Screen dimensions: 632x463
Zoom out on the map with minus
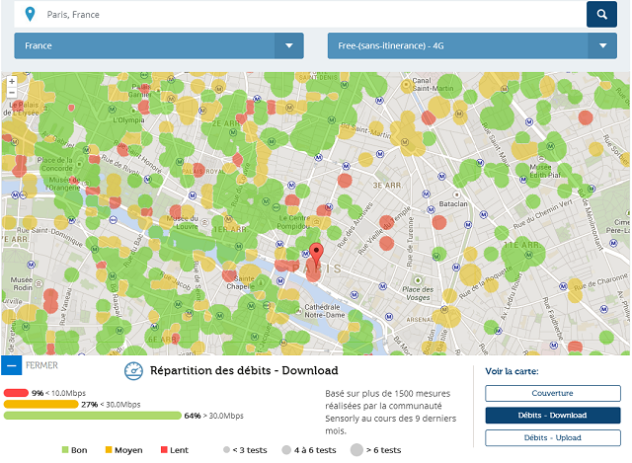click(x=11, y=92)
